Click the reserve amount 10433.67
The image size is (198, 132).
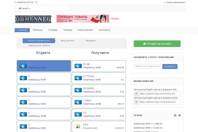click(119, 128)
